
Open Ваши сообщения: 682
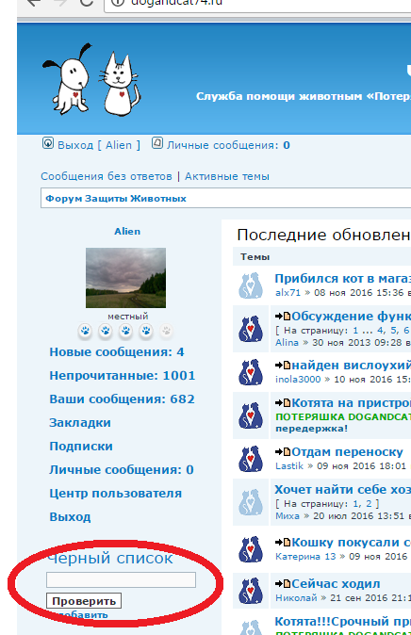[x=122, y=399]
